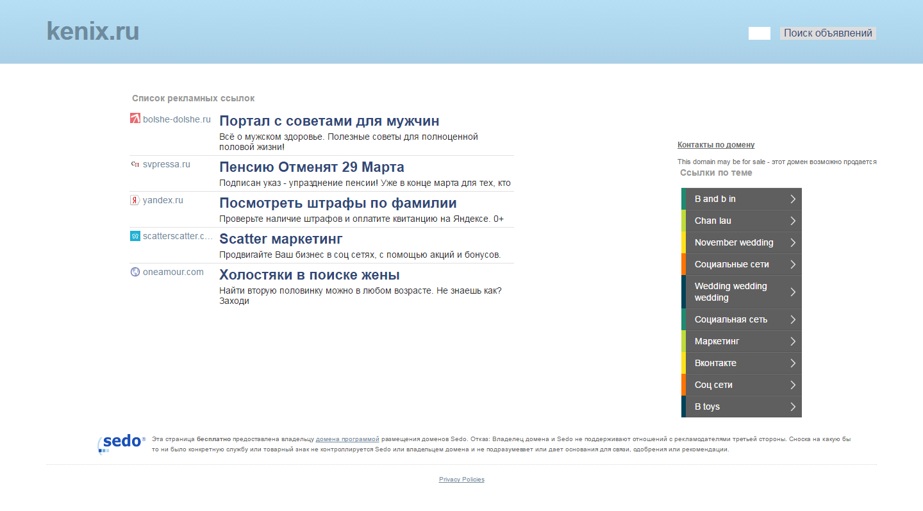The width and height of the screenshot is (923, 511).
Task: Open 'Пенсию Отменят 29 Марта' ad
Action: pos(312,167)
